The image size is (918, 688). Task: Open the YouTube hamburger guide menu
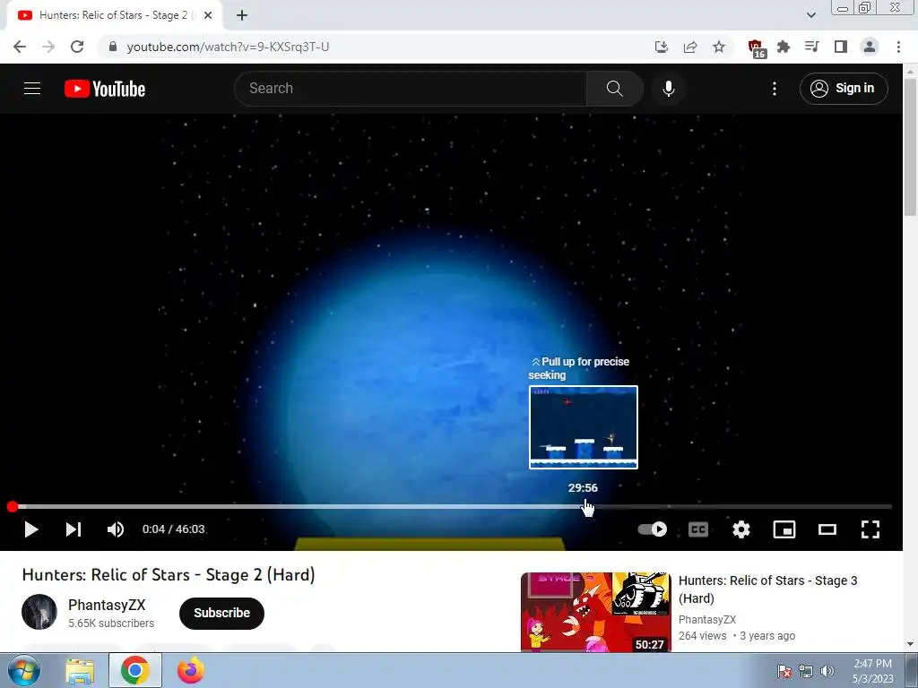(x=32, y=89)
